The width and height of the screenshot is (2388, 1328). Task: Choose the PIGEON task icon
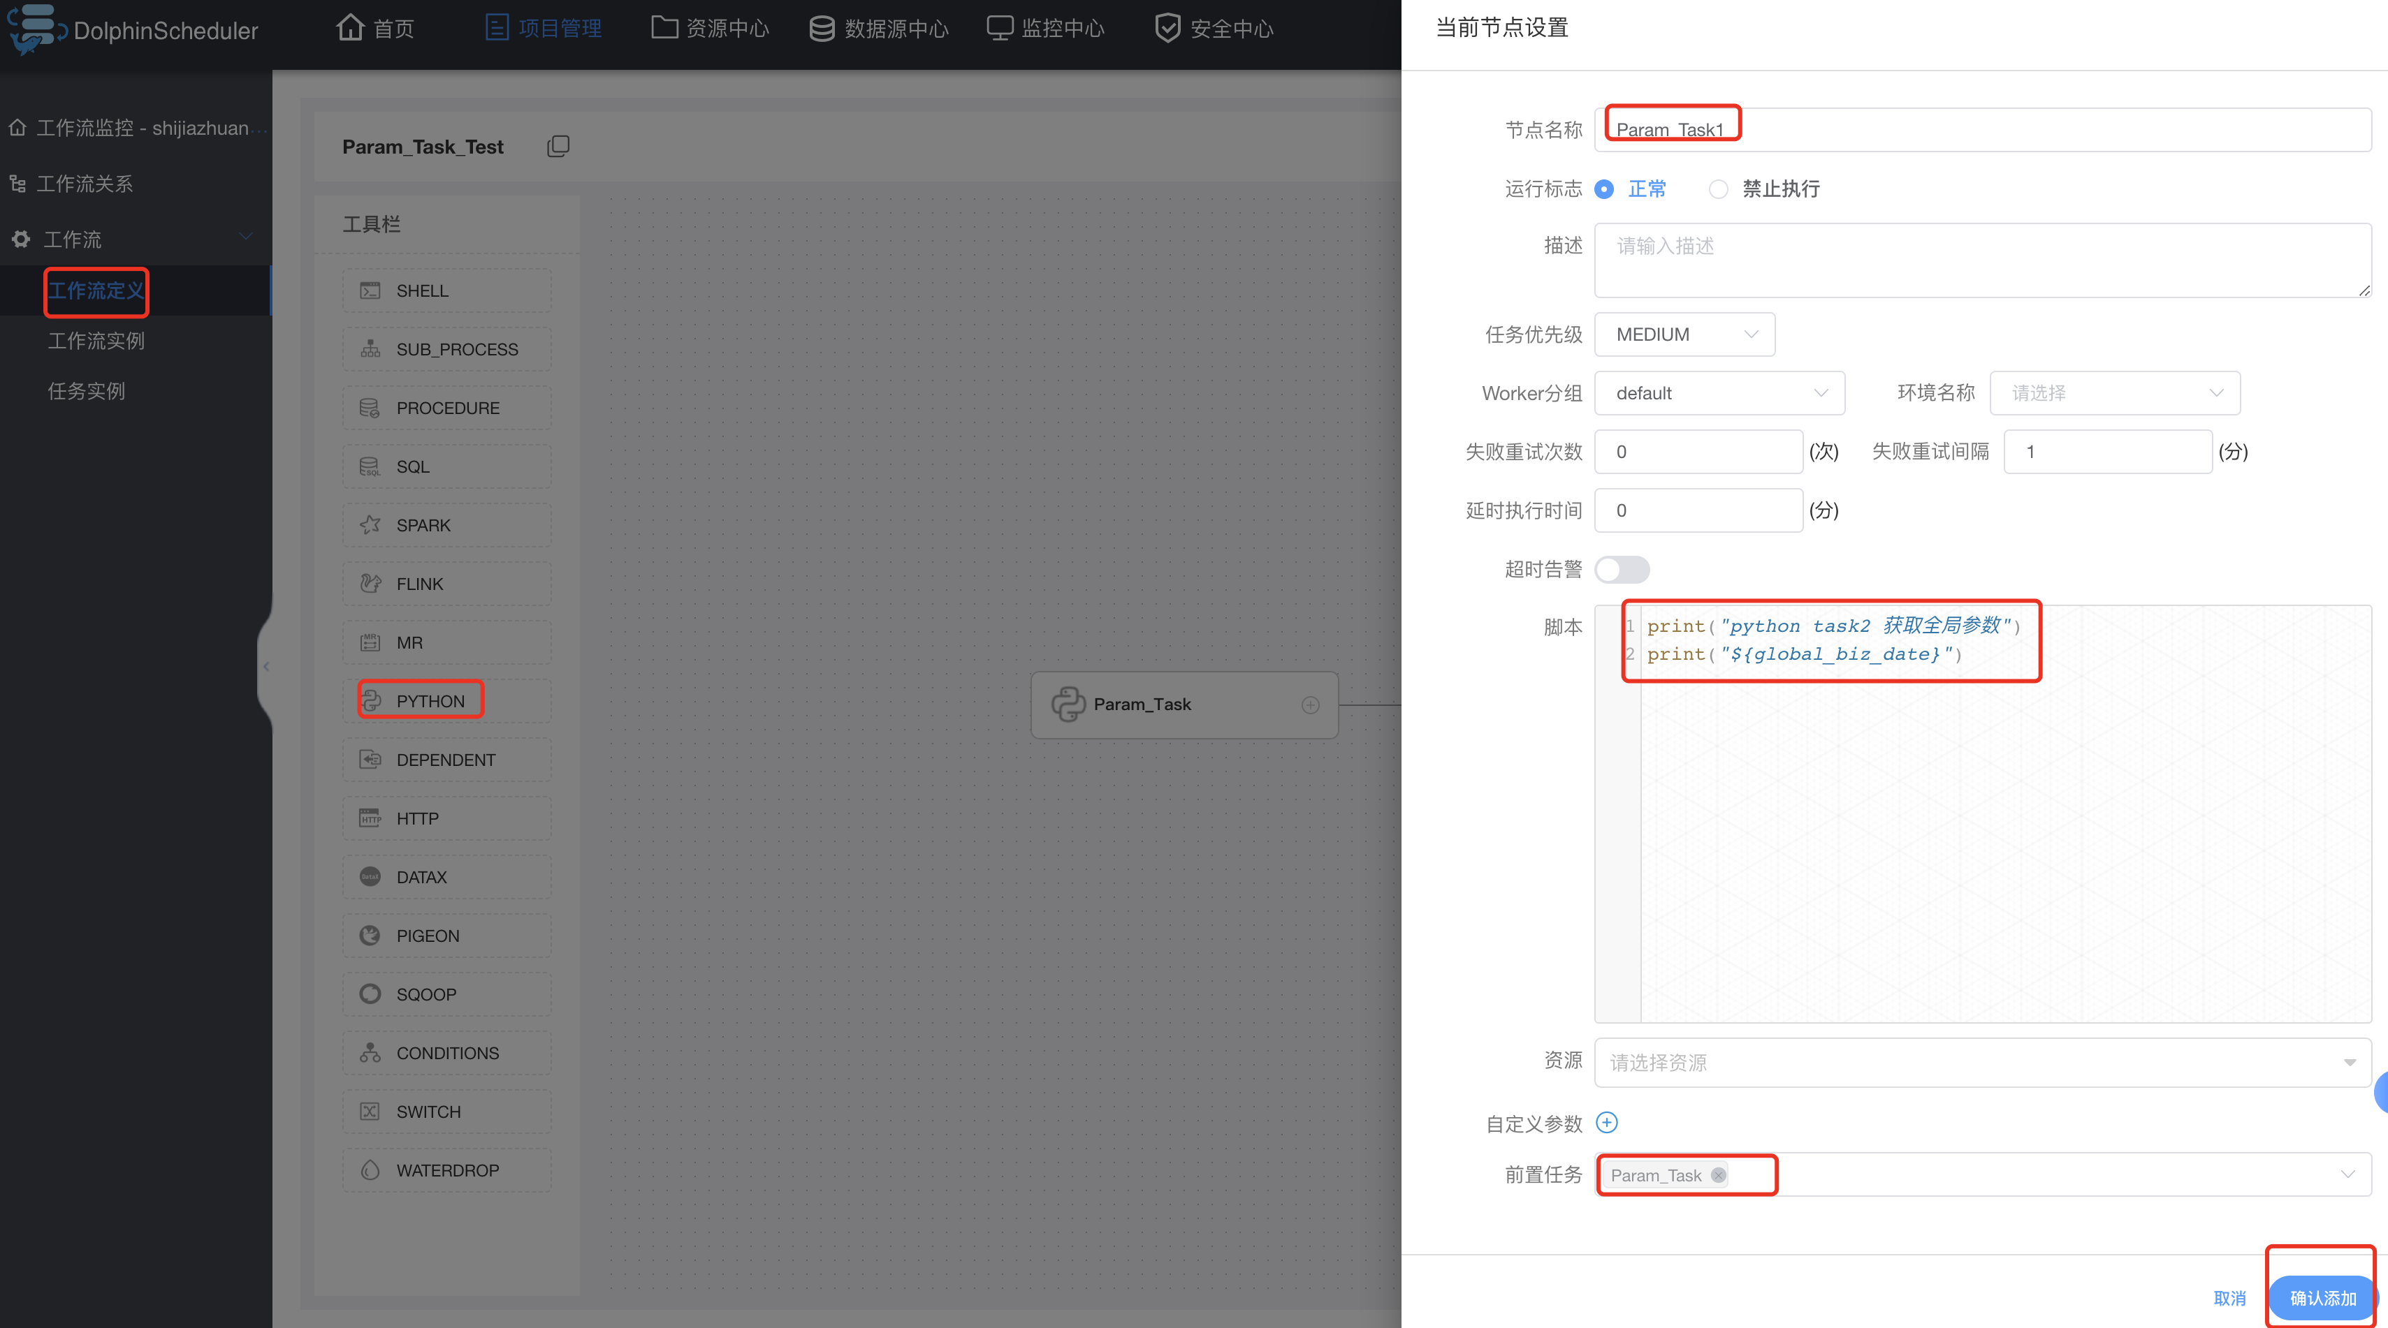pos(370,936)
